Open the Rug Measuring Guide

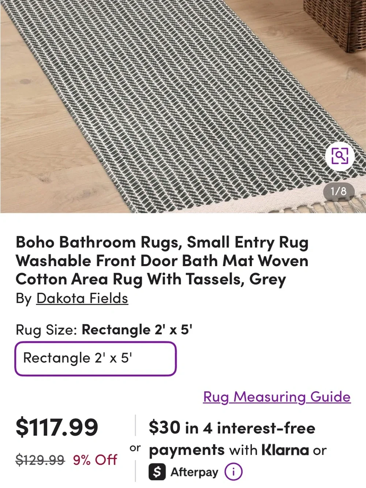(x=277, y=397)
